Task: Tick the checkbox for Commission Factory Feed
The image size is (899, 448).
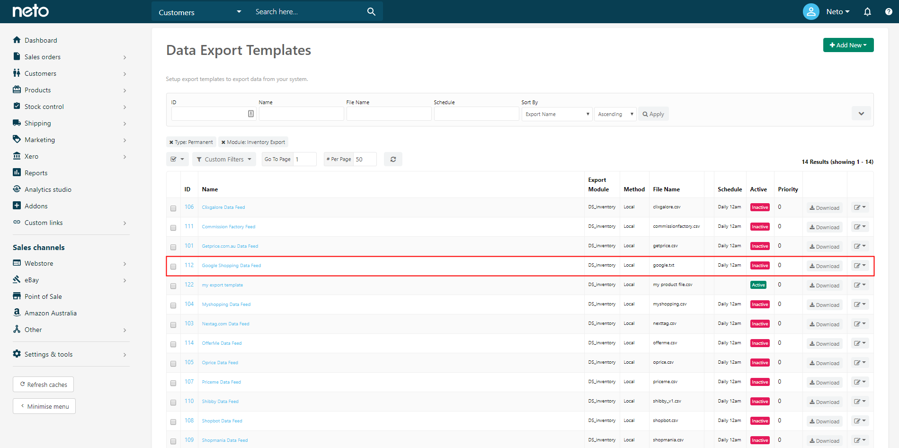Action: pyautogui.click(x=173, y=228)
